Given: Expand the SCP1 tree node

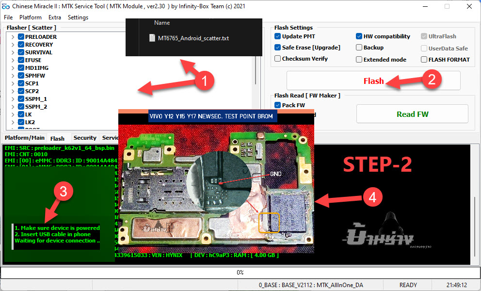Looking at the screenshot, I should click(x=13, y=83).
